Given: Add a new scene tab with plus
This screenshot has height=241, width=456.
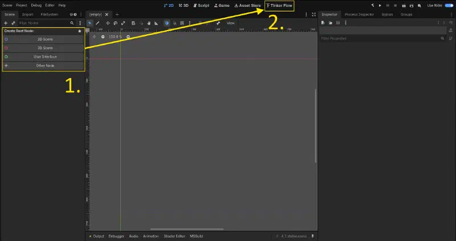Looking at the screenshot, I should click(x=117, y=15).
